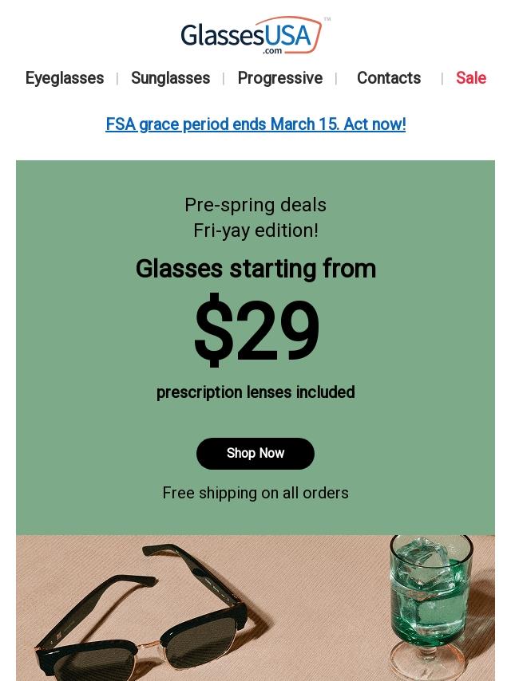
Task: Open the Eyeglasses category
Action: pyautogui.click(x=65, y=78)
